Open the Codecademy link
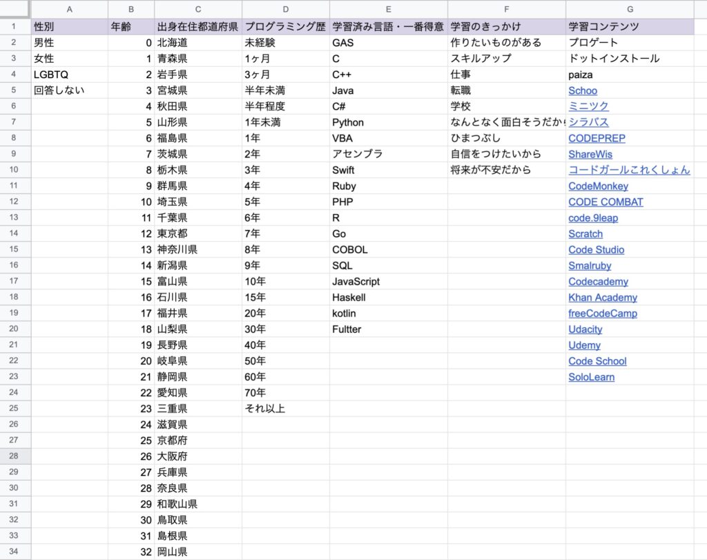707x560 pixels. (598, 282)
